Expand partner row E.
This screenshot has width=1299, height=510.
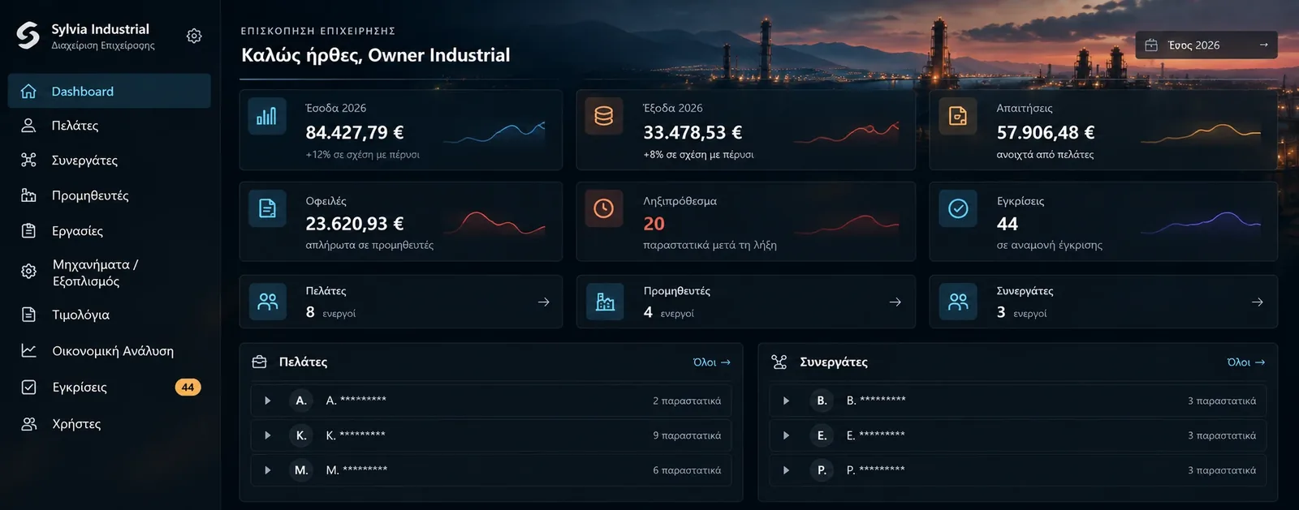pos(786,435)
